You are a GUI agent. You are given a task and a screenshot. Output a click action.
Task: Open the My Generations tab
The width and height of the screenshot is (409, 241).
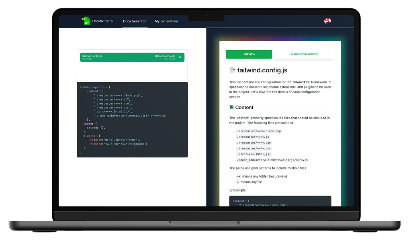coord(167,21)
